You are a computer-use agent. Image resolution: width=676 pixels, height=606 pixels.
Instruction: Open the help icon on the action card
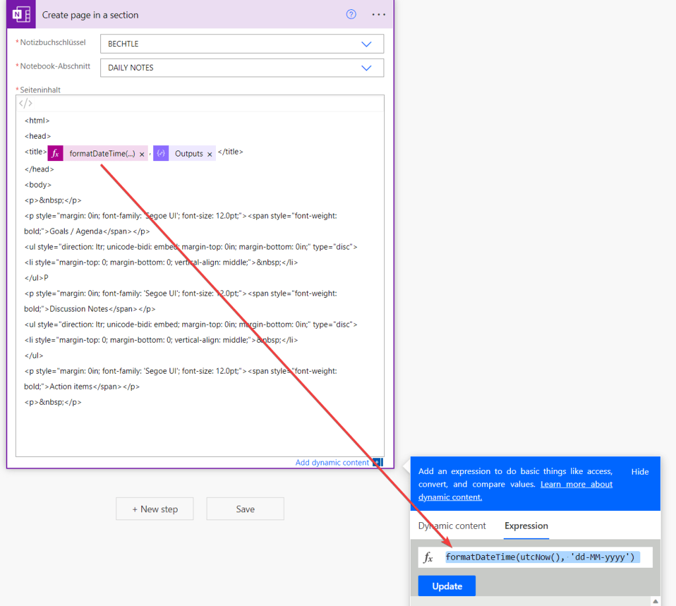pyautogui.click(x=351, y=14)
